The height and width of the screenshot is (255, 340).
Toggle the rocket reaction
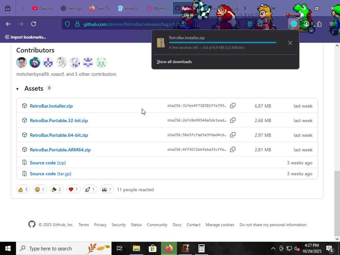90,190
